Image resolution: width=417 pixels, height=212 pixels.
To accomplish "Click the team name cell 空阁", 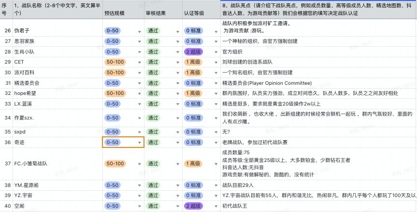I will [x=58, y=206].
